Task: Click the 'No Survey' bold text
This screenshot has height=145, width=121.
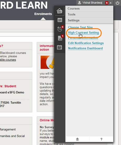Action: [x=47, y=127]
